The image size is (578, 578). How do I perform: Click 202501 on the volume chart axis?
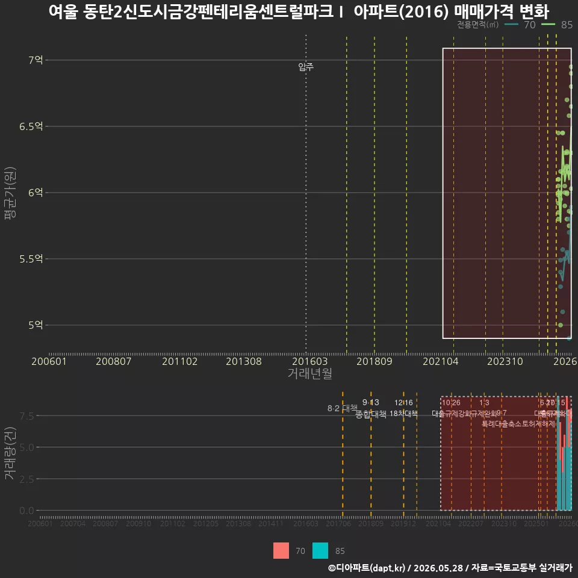click(x=536, y=523)
